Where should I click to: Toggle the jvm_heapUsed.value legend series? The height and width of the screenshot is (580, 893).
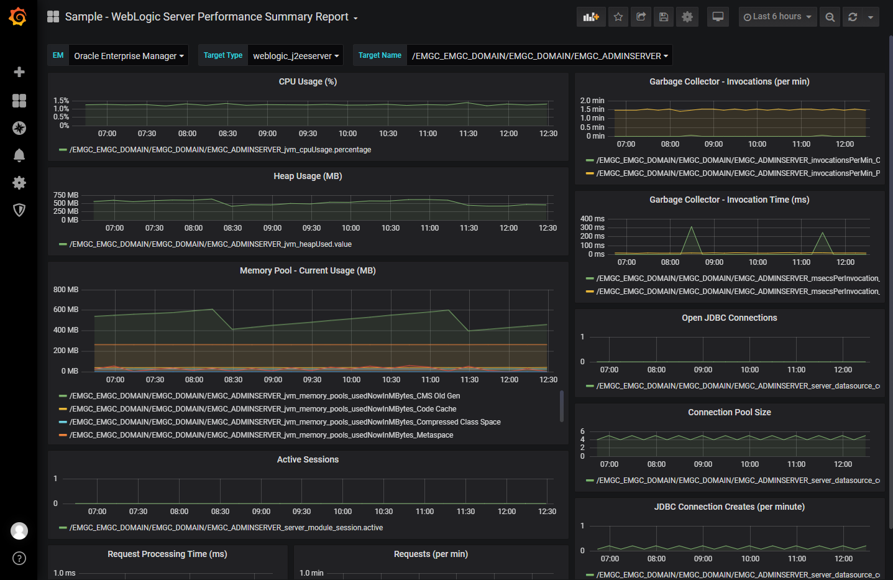pos(210,244)
